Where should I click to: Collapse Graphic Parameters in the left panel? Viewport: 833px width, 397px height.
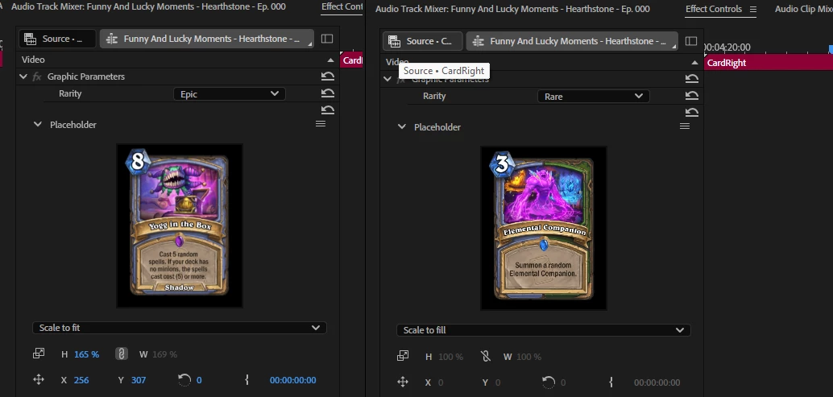point(23,77)
